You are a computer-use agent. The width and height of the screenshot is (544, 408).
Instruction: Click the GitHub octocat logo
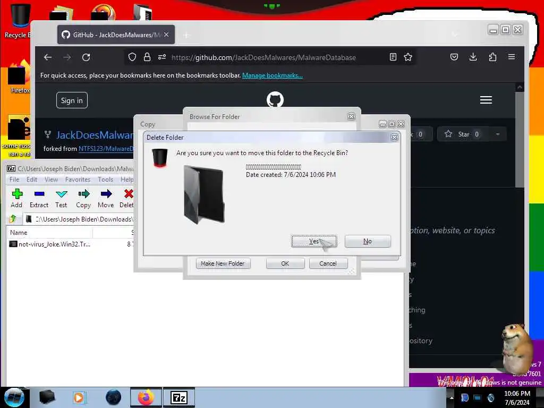[x=275, y=99]
